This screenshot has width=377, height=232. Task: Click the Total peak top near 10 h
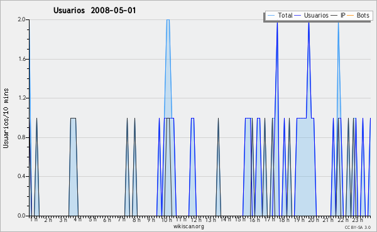(x=168, y=19)
